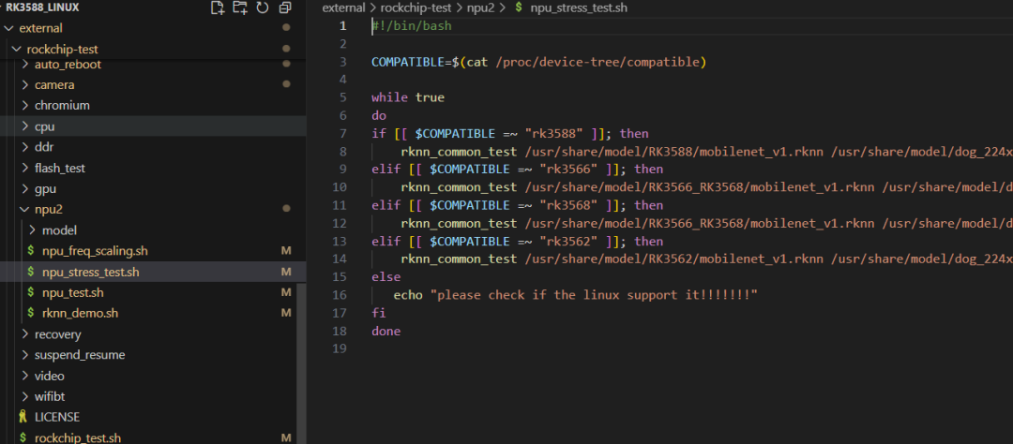Click the 'else' keyword on line 15

386,277
